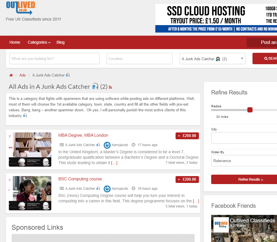
Task: Click the 'What are you looking for?' field
Action: click(x=54, y=59)
